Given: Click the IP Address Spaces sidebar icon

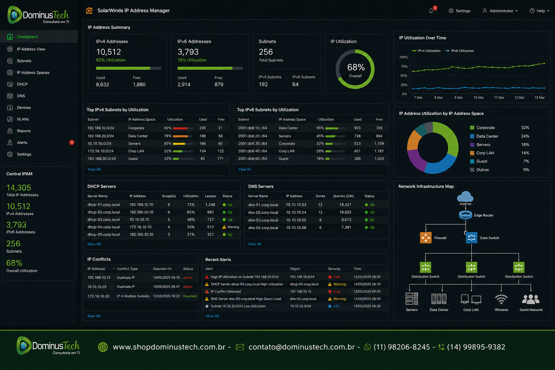Looking at the screenshot, I should [10, 73].
